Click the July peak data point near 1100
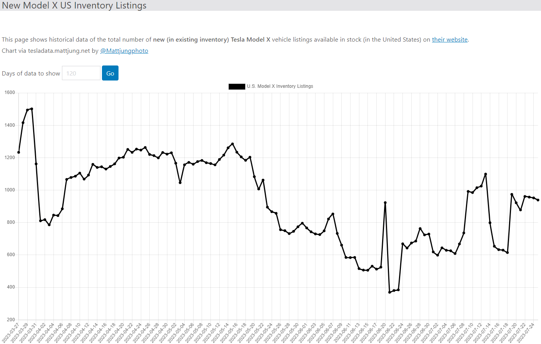The image size is (541, 344). (x=486, y=174)
